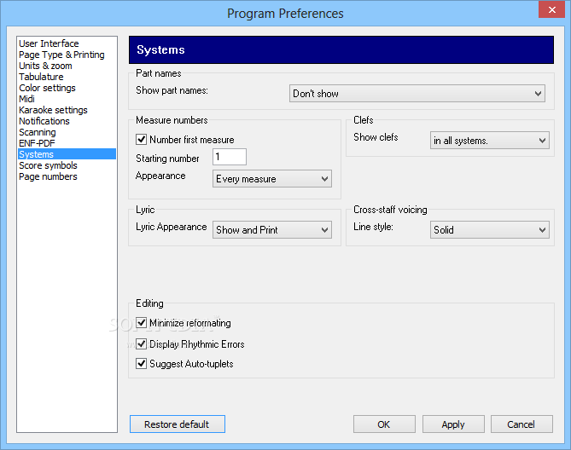Toggle Suggest Auto-tuplets checkbox

142,364
